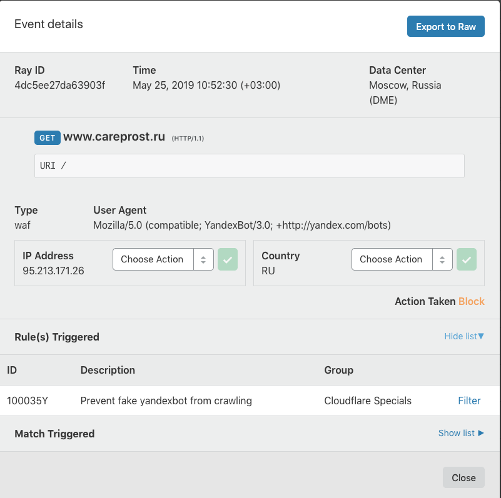Screen dimensions: 501x498
Task: Close the Event details dialog
Action: pyautogui.click(x=463, y=477)
